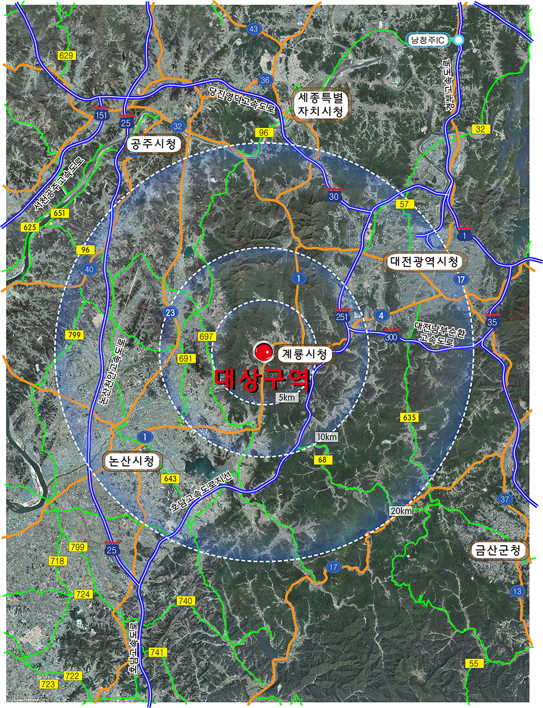Select yellow local road 697 tag

tap(206, 337)
